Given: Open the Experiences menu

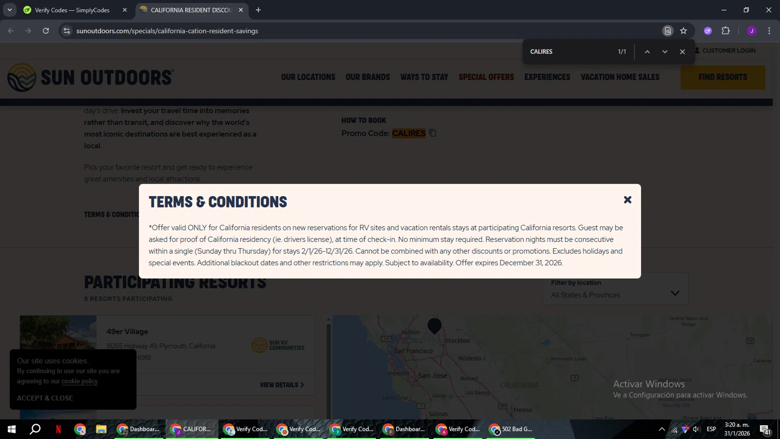Looking at the screenshot, I should 547,77.
